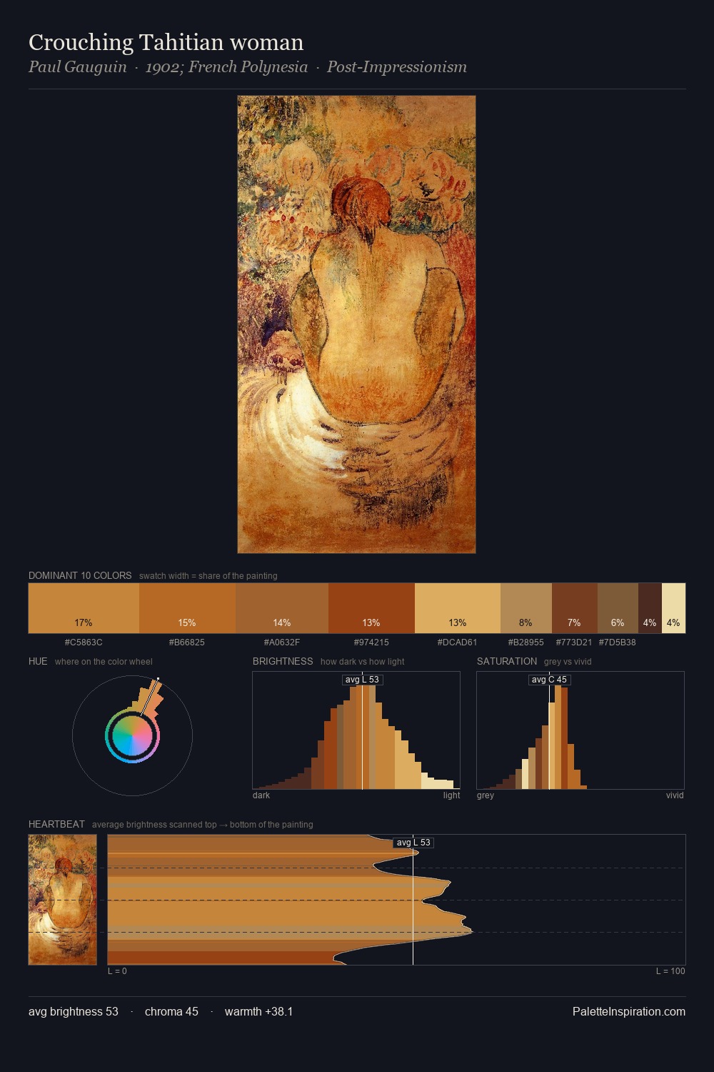Click the hue color wheel

[132, 735]
